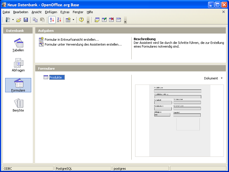The image size is (229, 172).
Task: Open the Extras menu
Action: (65, 12)
